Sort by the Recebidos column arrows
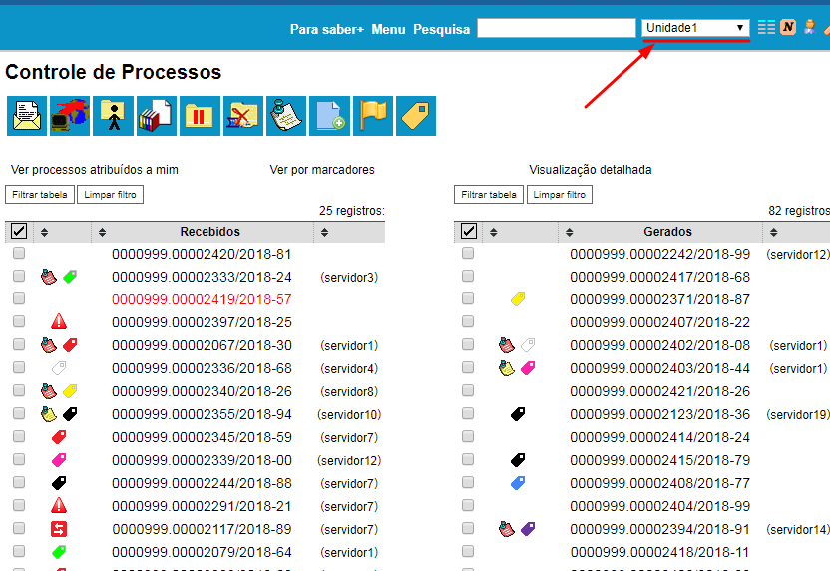830x571 pixels. (102, 232)
